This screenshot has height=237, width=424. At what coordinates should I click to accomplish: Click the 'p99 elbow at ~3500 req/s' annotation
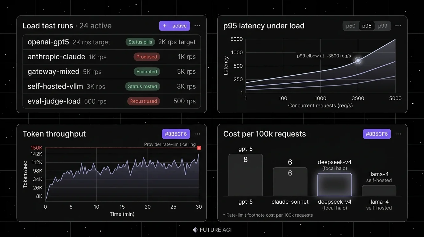point(324,56)
